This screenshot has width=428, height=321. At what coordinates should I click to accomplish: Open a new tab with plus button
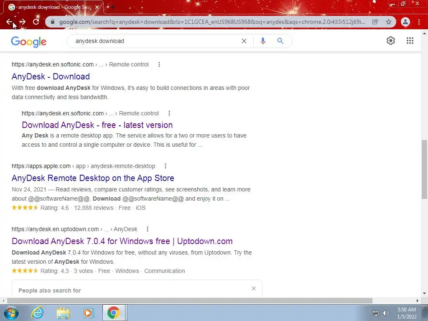pyautogui.click(x=112, y=7)
